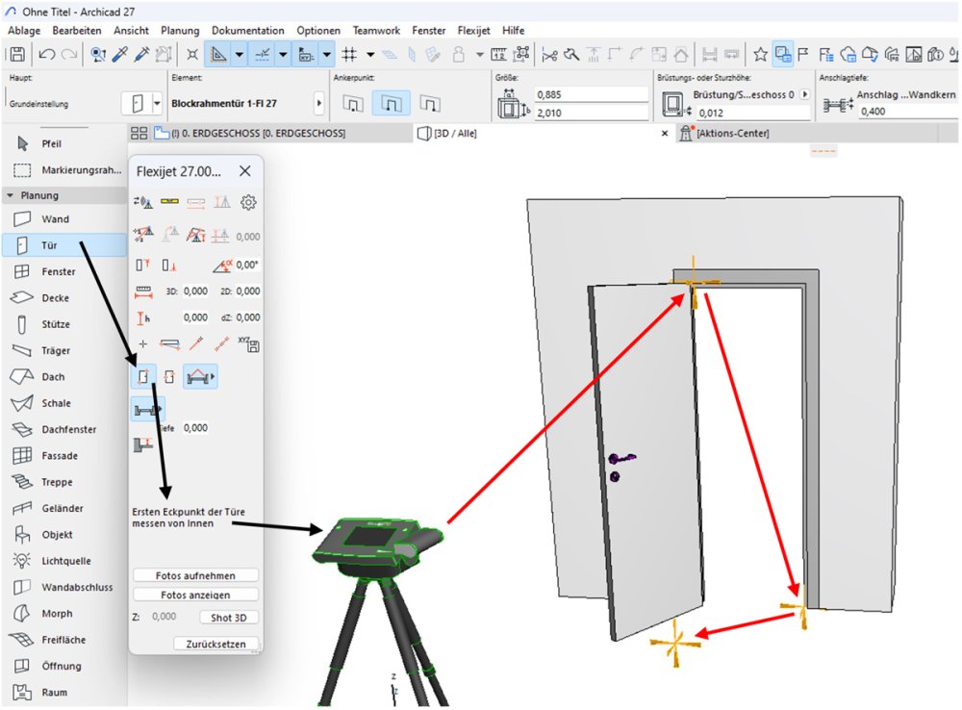Viewport: 962px width, 710px height.
Task: Select the Markierungsrahmen marquee tool
Action: 63,170
